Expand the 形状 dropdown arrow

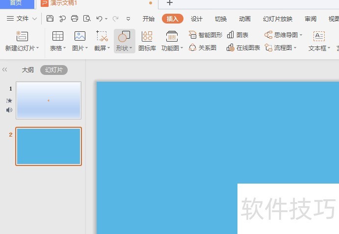coord(130,48)
